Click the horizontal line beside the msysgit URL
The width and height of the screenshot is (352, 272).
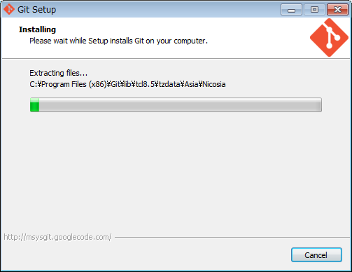[232, 238]
